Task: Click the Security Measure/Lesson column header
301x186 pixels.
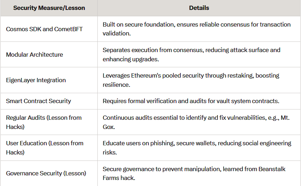Action: point(49,8)
